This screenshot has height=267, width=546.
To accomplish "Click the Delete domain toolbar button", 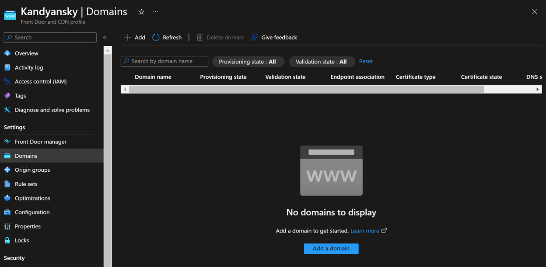I will [220, 38].
